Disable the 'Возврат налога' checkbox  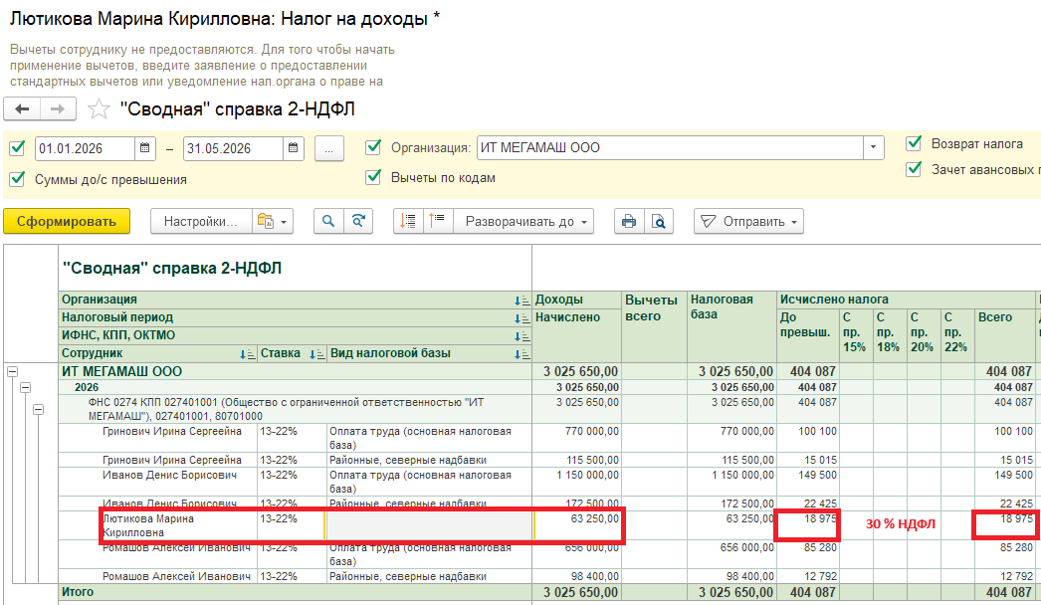click(x=914, y=143)
